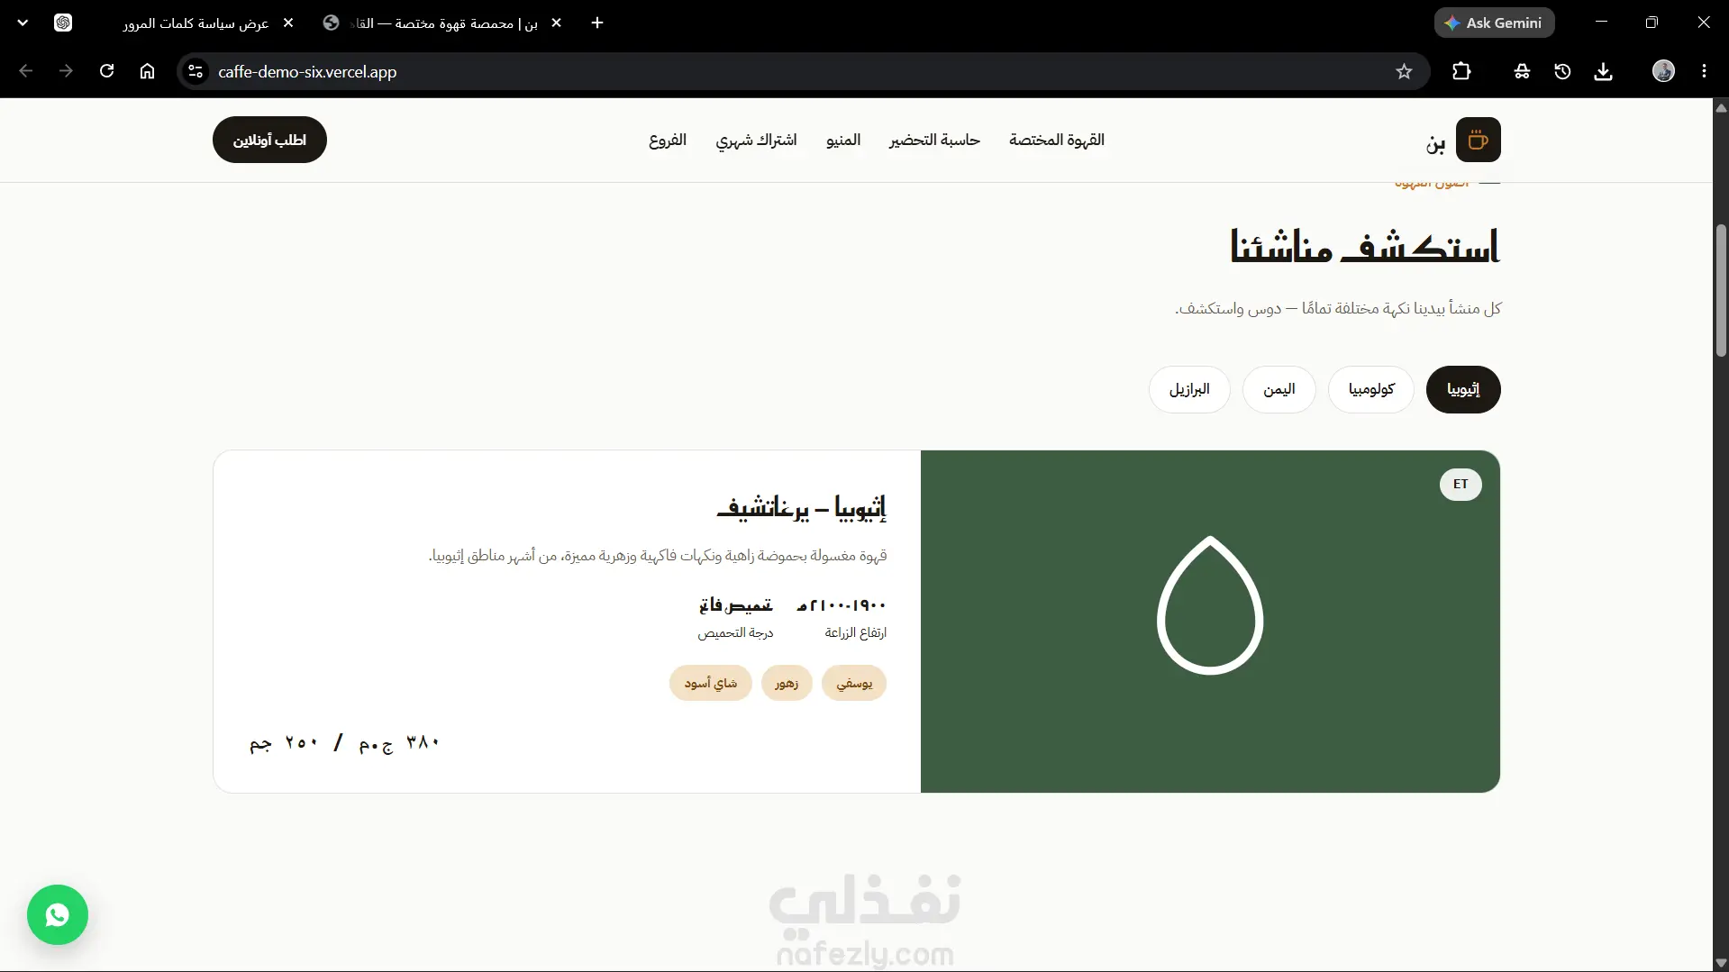The image size is (1729, 972).
Task: View site information icon in address bar
Action: click(x=196, y=71)
